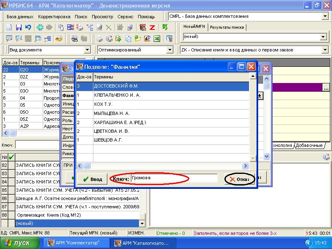Click the green Excel export icon
The image size is (332, 249).
click(157, 39)
